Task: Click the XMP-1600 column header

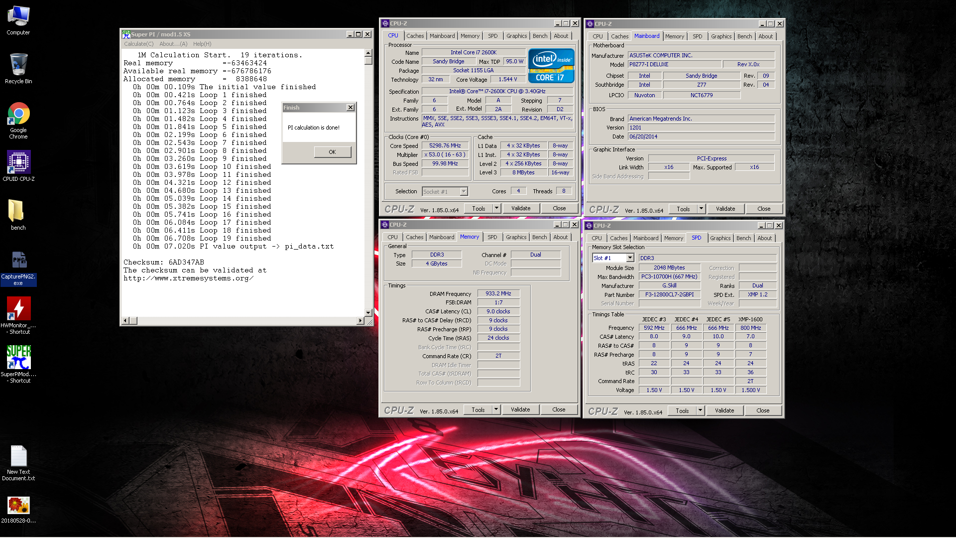Action: pos(750,319)
